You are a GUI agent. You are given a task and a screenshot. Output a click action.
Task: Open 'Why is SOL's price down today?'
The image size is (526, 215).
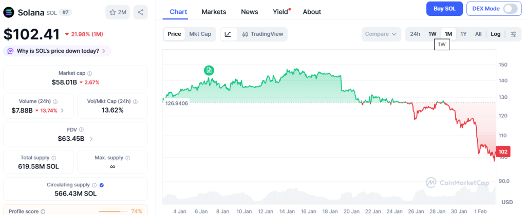click(57, 51)
